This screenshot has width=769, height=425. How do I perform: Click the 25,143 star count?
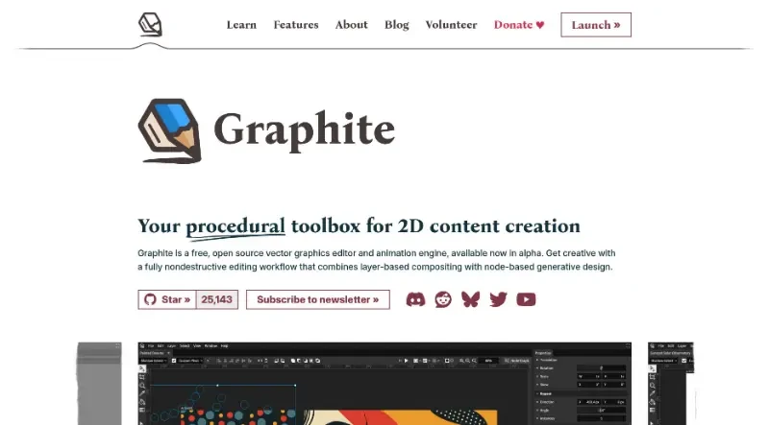click(217, 299)
